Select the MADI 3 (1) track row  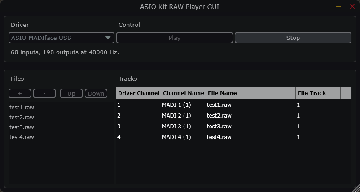(234, 127)
